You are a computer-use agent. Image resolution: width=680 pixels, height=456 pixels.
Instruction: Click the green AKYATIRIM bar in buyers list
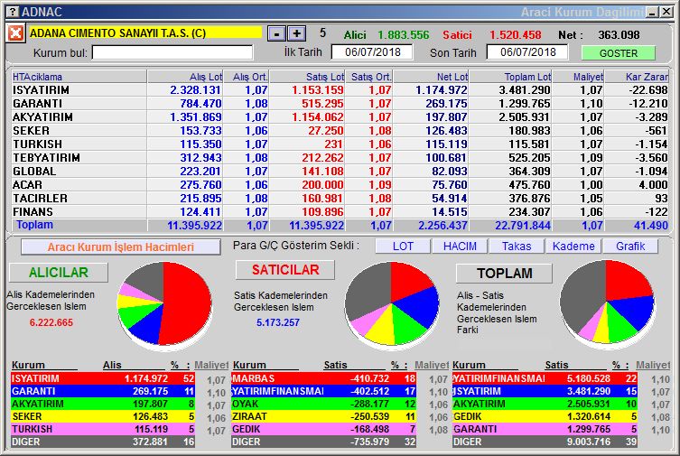[x=103, y=404]
